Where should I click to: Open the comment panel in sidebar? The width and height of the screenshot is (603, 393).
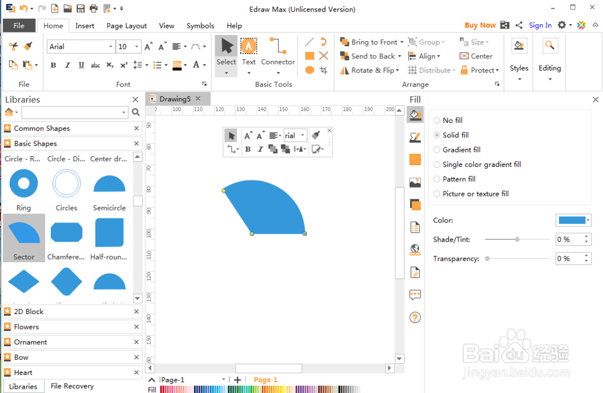point(415,295)
